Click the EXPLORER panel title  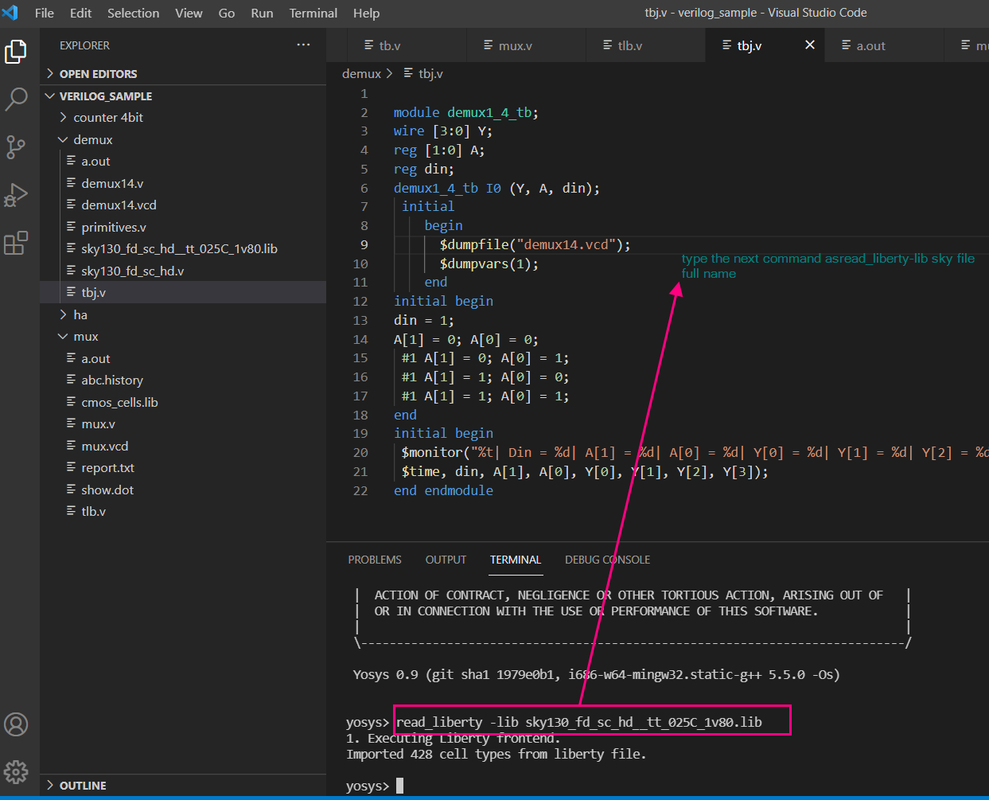point(84,45)
